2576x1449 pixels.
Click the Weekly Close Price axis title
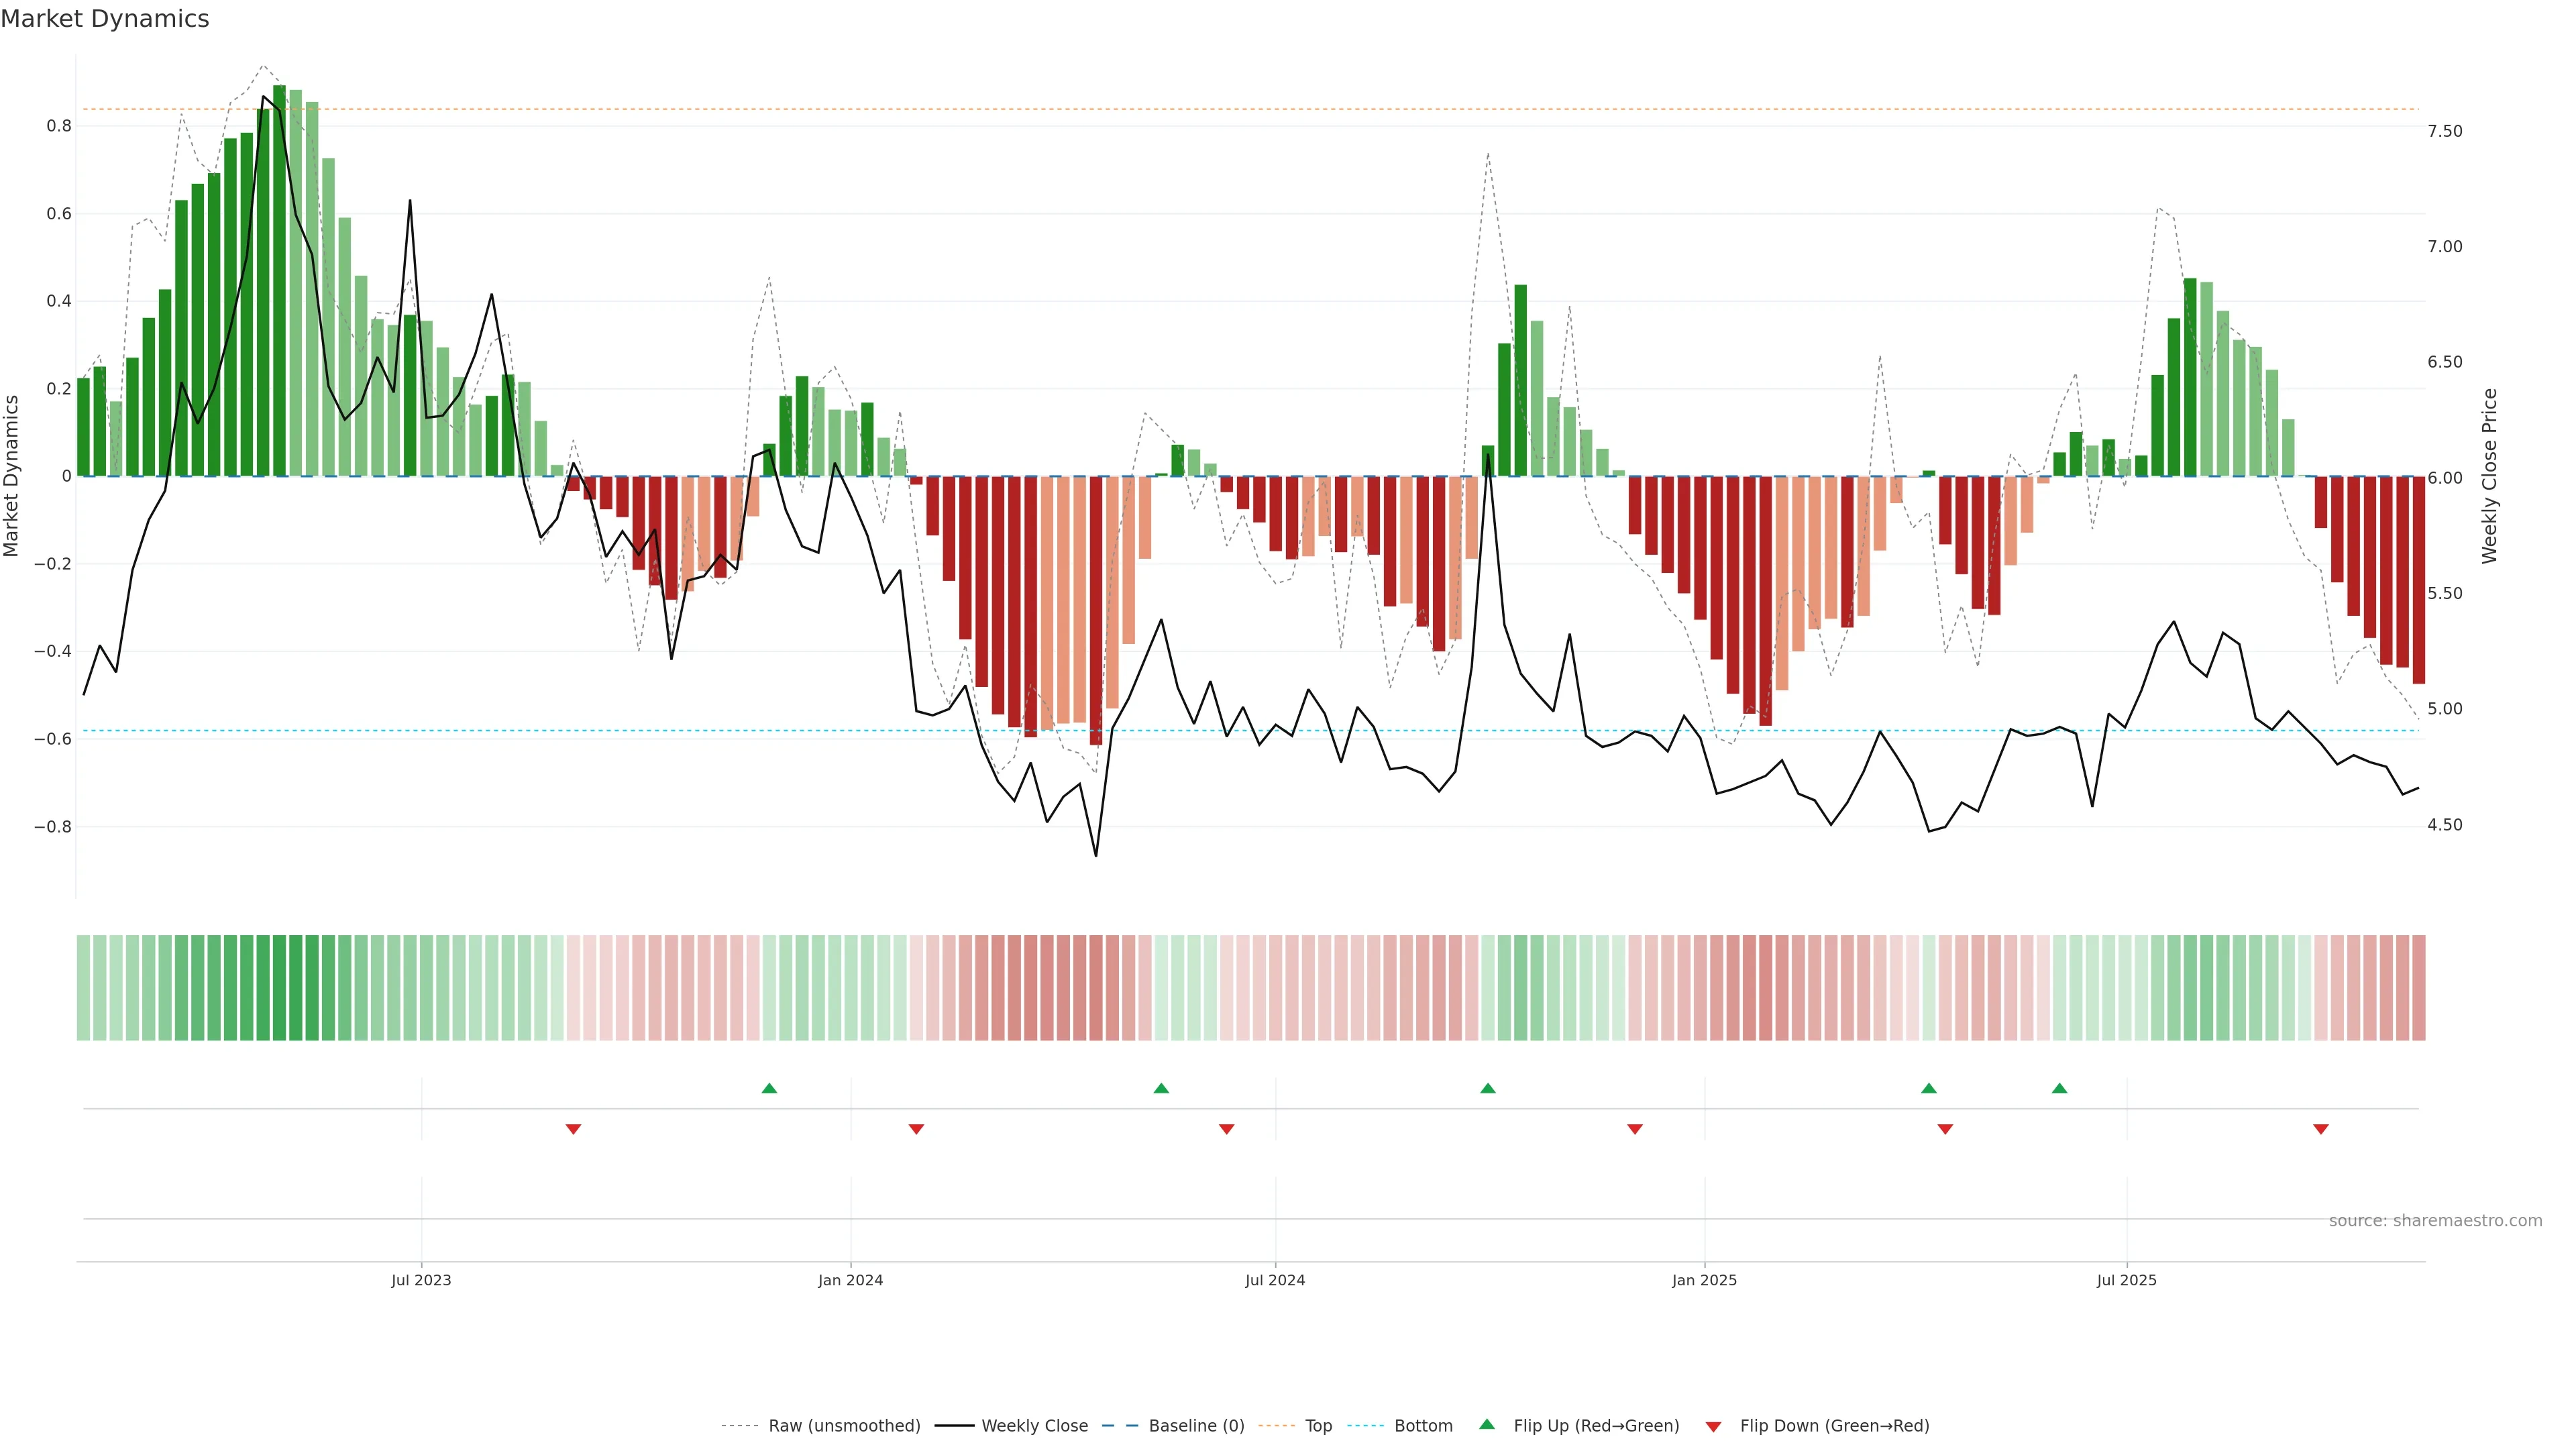point(2489,476)
